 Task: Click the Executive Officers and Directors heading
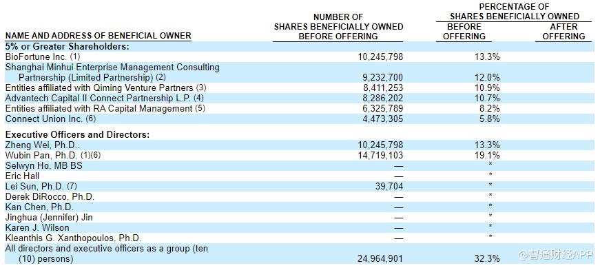click(77, 135)
